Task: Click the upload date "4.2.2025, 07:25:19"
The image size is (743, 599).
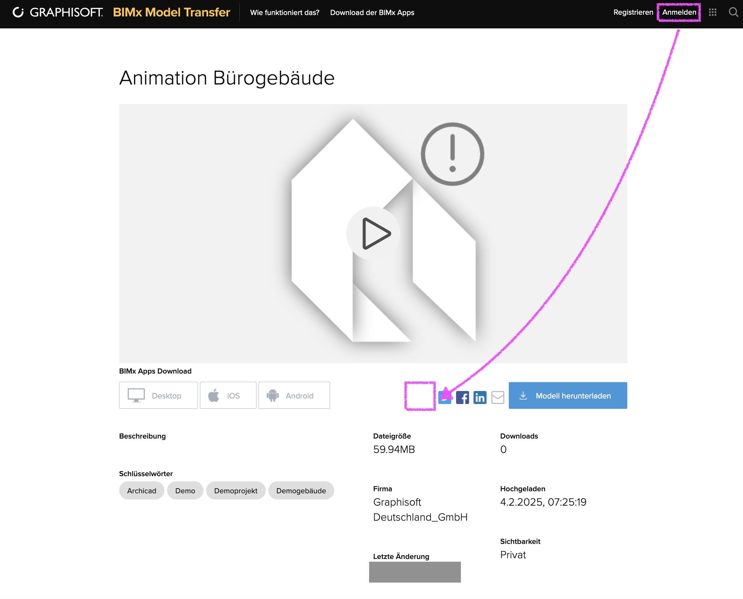Action: click(543, 502)
